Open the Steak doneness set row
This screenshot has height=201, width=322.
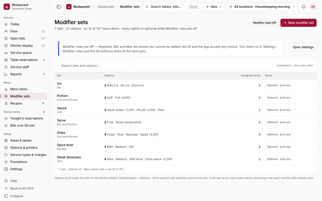click(185, 159)
